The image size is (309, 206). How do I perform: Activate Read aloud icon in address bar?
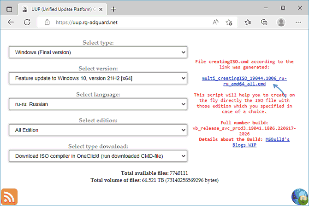(x=215, y=22)
